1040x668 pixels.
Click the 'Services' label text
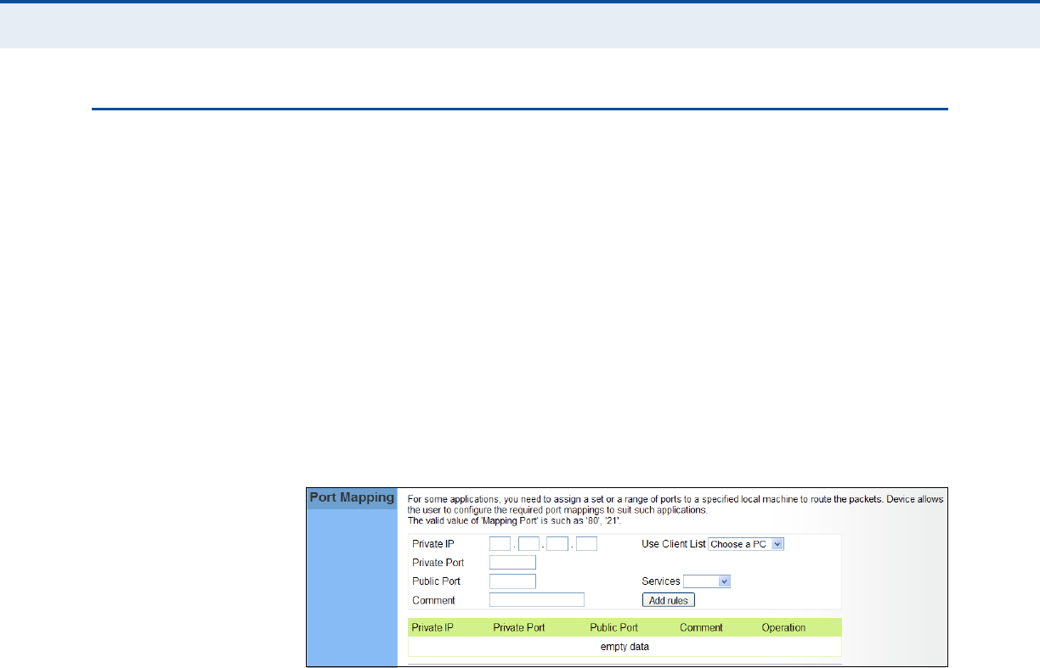tap(661, 581)
